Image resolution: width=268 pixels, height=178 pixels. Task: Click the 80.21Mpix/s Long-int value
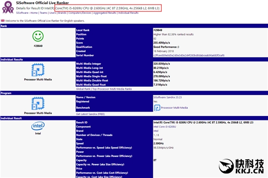(x=161, y=68)
